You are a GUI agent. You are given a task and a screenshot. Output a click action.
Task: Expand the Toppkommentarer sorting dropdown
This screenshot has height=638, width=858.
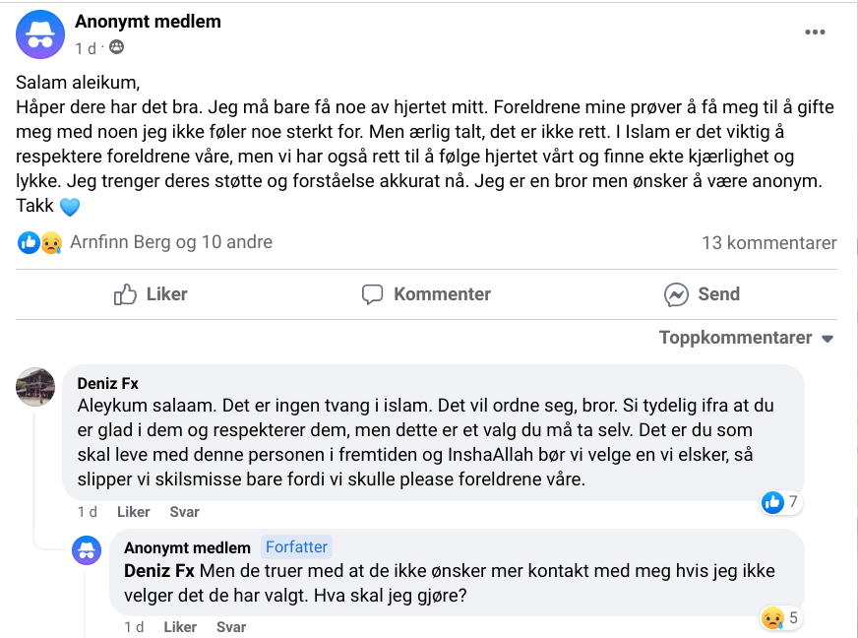[x=746, y=338]
